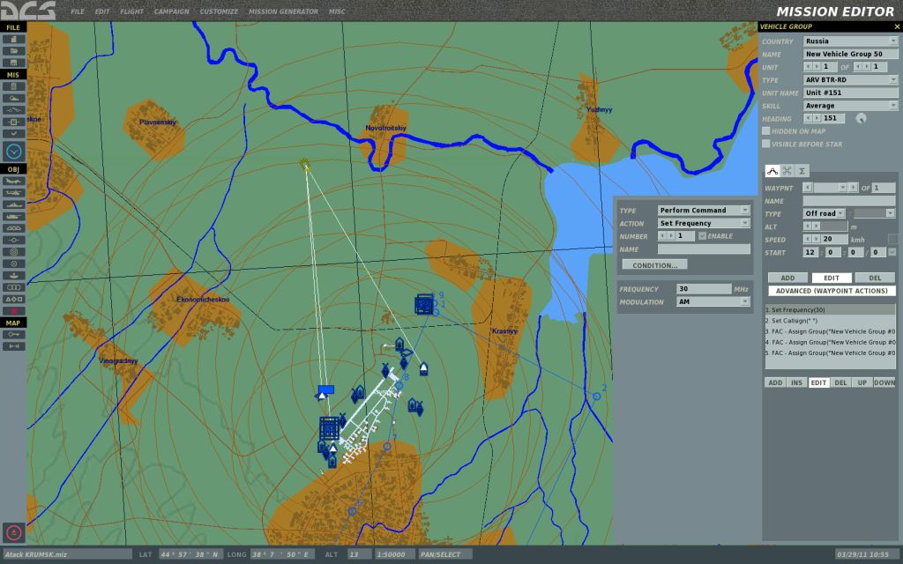The width and height of the screenshot is (903, 564).
Task: Select waypoint 2 marker on the map
Action: 597,396
